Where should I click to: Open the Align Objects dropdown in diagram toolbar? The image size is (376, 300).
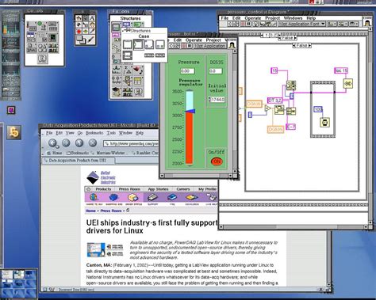[331, 24]
